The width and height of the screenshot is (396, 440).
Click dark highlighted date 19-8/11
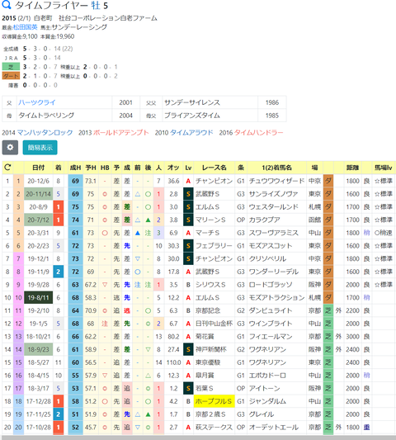39,298
